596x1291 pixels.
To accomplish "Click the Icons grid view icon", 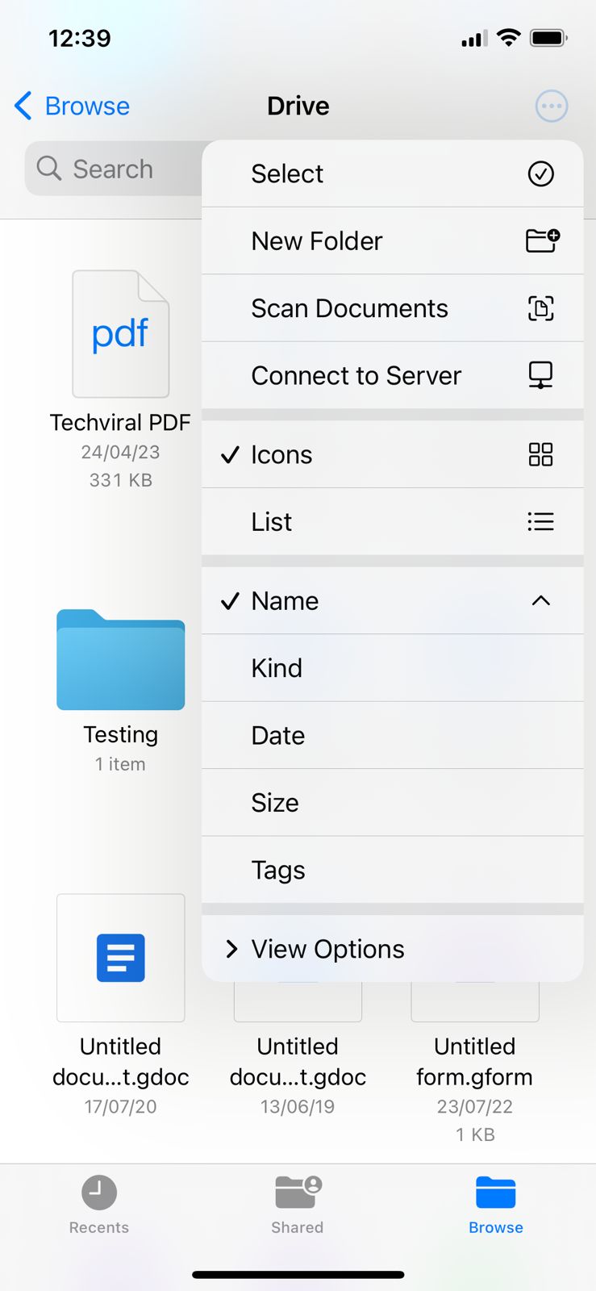I will click(x=540, y=455).
